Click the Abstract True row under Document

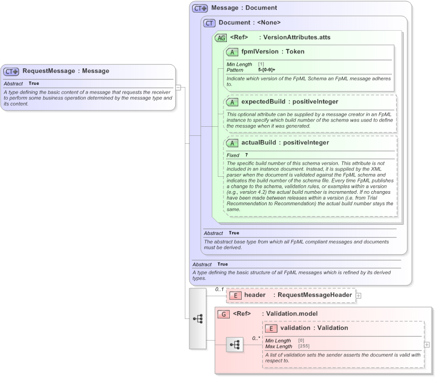(300, 233)
